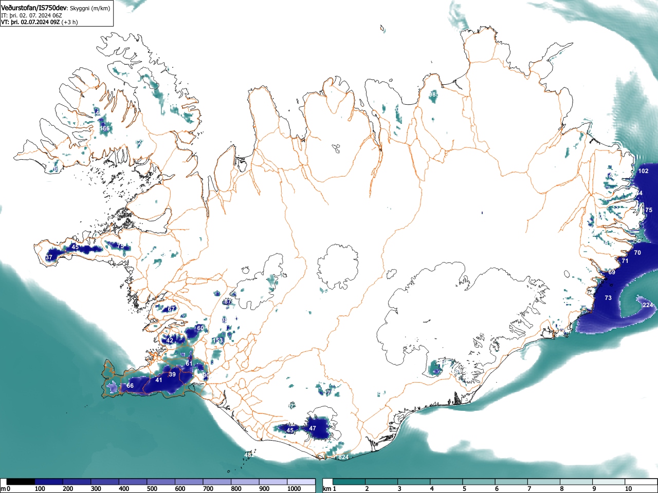Select the 'VT: þri. 02.07.2024 09Z' line
This screenshot has width=658, height=493.
pos(30,22)
